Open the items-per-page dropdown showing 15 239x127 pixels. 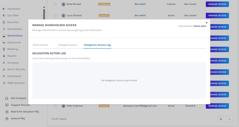coord(226,119)
